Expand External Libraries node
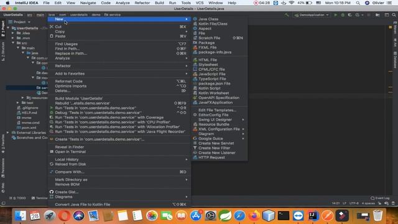Screen dimensions: 398x224 [x=8, y=133]
